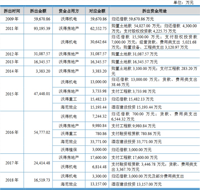Click the amount 24,414.48

(x=42, y=163)
